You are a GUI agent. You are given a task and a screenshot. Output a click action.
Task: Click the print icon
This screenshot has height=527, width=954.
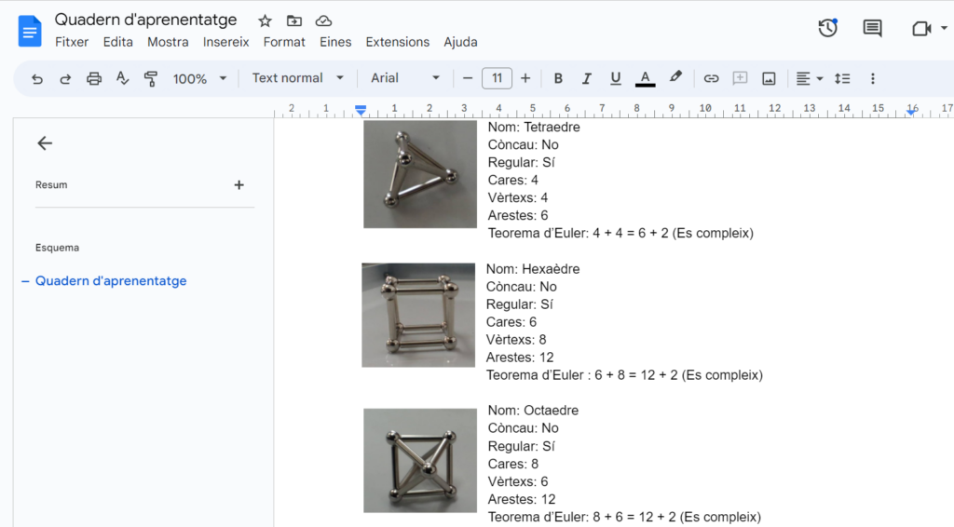pyautogui.click(x=94, y=79)
